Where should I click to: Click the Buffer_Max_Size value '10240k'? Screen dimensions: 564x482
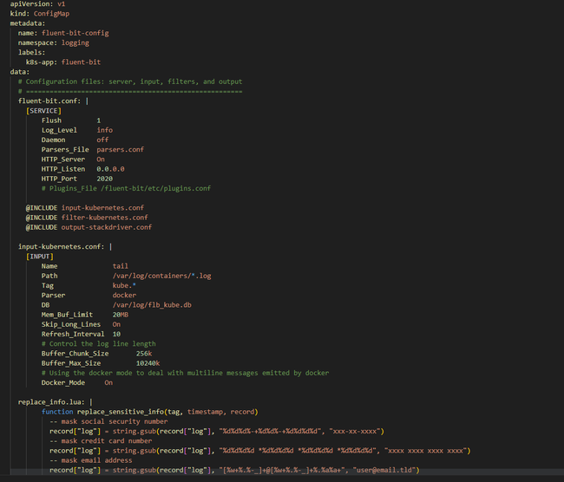[148, 363]
